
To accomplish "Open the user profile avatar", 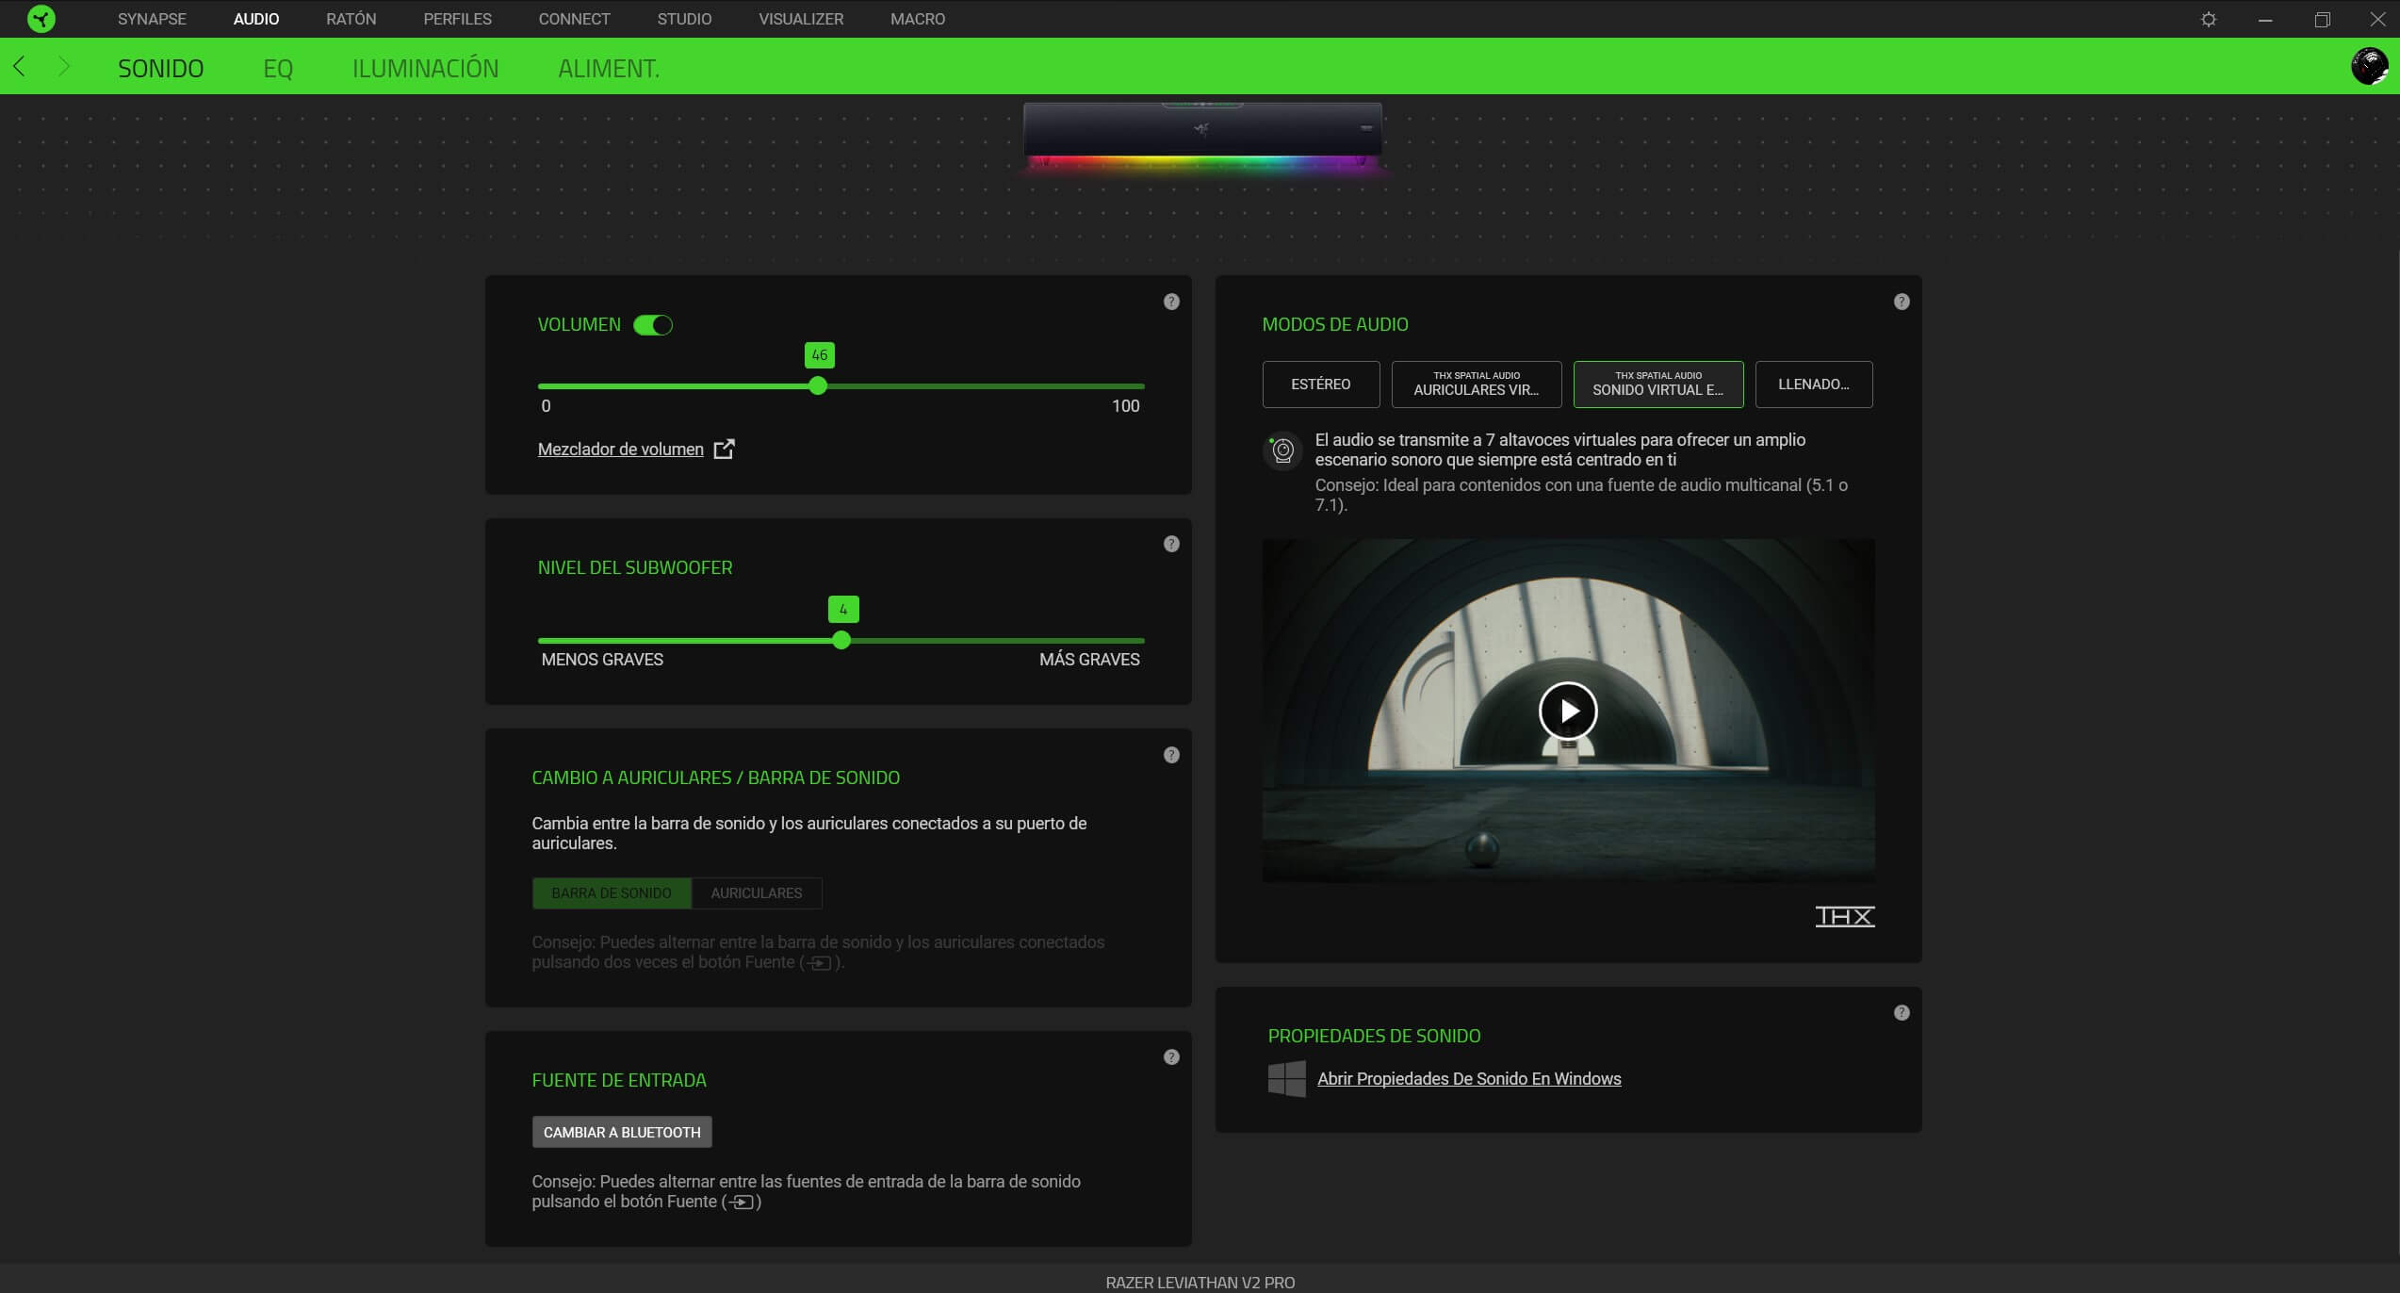I will pos(2369,66).
